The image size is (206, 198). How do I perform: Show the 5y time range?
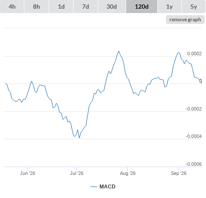tap(193, 7)
